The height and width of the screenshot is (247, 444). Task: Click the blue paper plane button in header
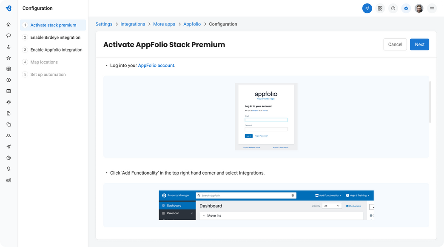point(367,8)
